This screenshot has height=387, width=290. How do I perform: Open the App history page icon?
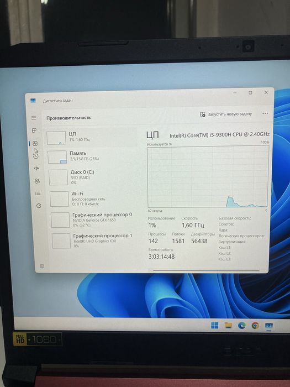pyautogui.click(x=36, y=156)
